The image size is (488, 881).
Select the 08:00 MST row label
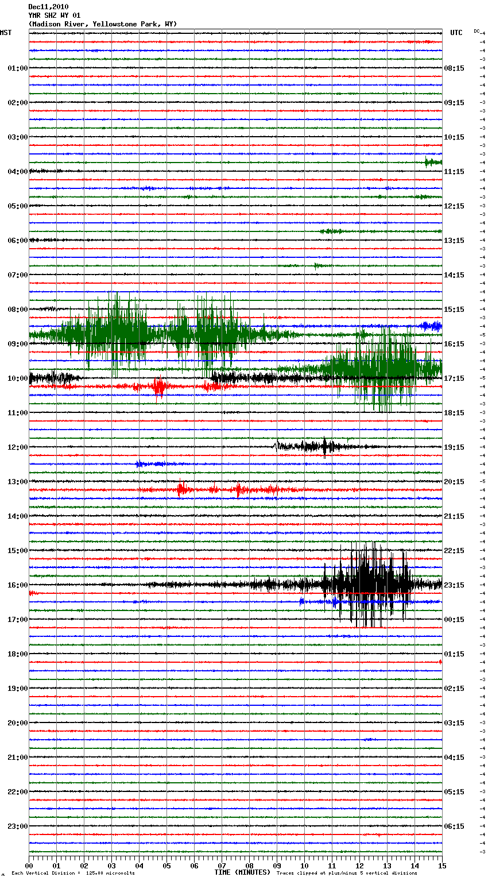17,310
